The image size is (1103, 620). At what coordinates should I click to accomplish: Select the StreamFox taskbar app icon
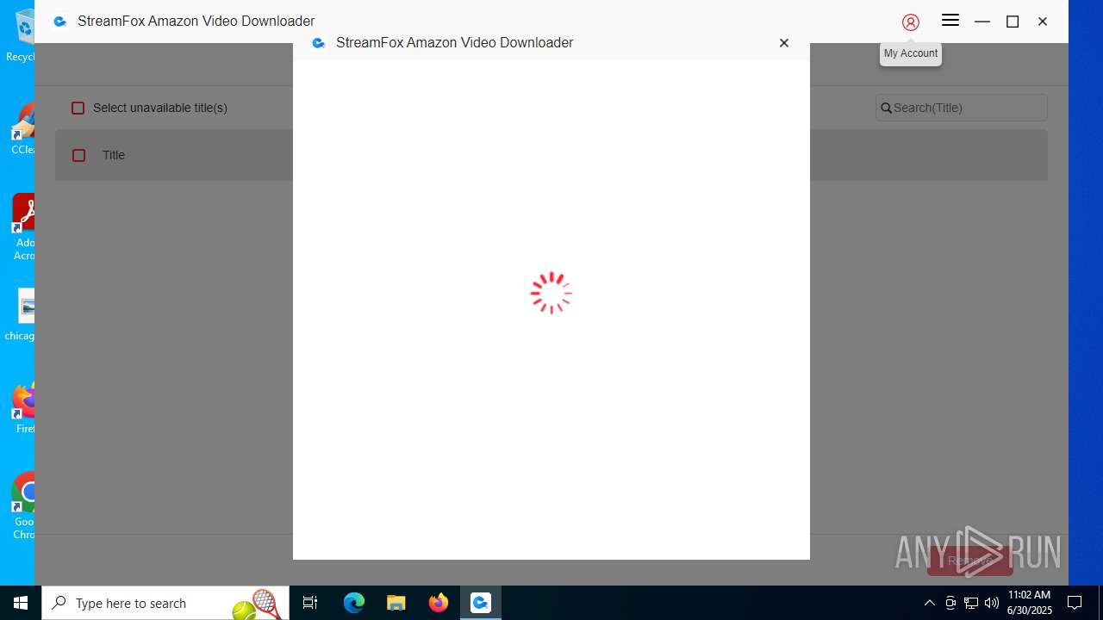(x=481, y=603)
